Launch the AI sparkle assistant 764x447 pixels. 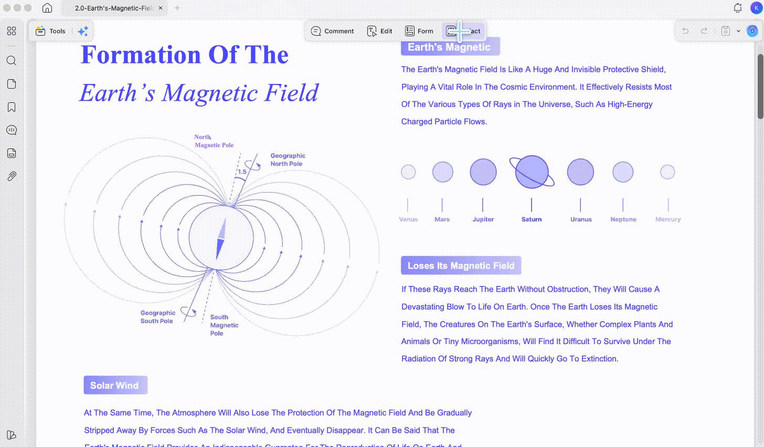tap(83, 31)
